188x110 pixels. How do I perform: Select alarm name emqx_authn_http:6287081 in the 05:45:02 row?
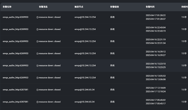(16, 102)
